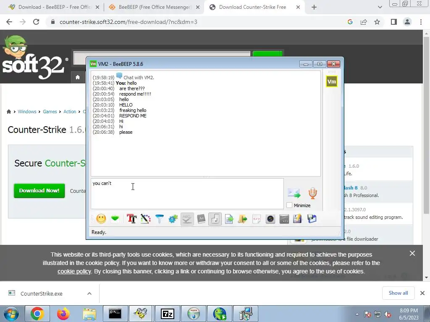Image resolution: width=430 pixels, height=322 pixels.
Task: Click the address bar URL
Action: (128, 22)
